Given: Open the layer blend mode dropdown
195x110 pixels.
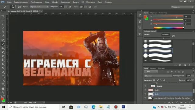Looking at the screenshot, I should click(158, 76).
